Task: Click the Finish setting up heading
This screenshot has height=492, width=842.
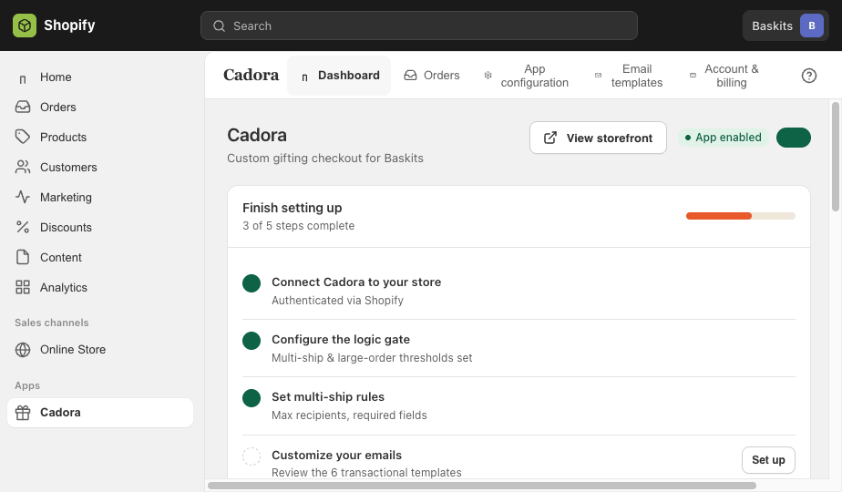Action: (293, 208)
